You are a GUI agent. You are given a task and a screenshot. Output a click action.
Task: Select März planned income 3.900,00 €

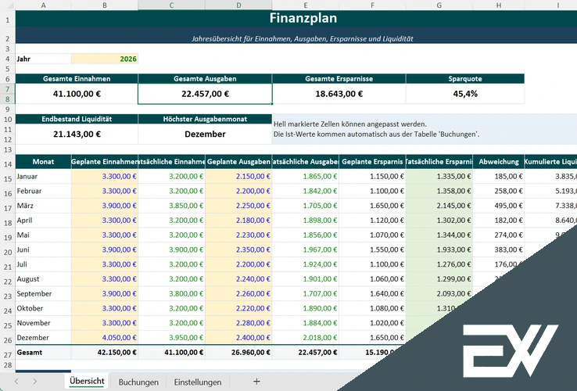[x=105, y=206]
